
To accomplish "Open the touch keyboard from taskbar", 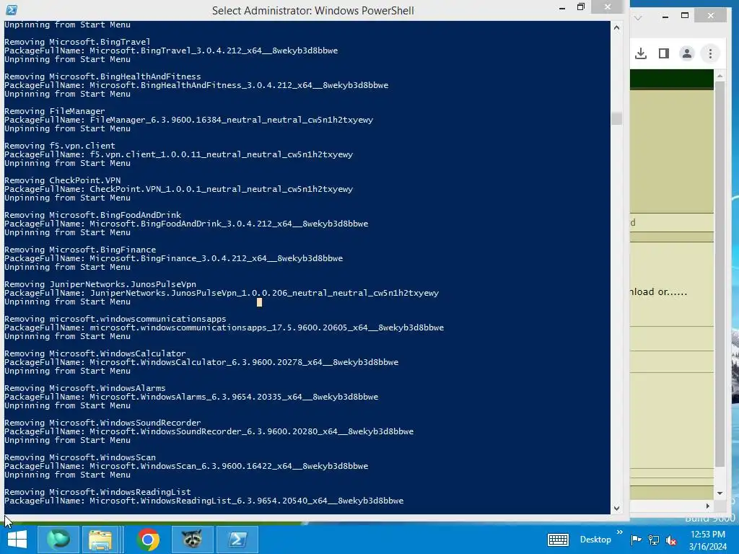I will (x=558, y=540).
